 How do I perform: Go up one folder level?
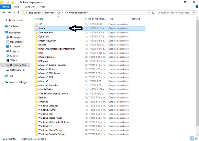coord(18,12)
